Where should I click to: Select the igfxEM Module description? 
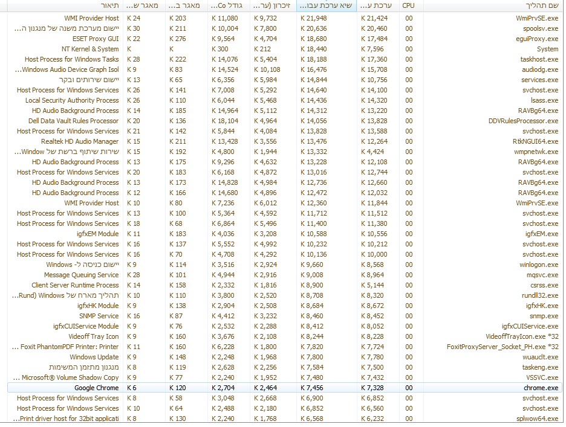pyautogui.click(x=97, y=234)
